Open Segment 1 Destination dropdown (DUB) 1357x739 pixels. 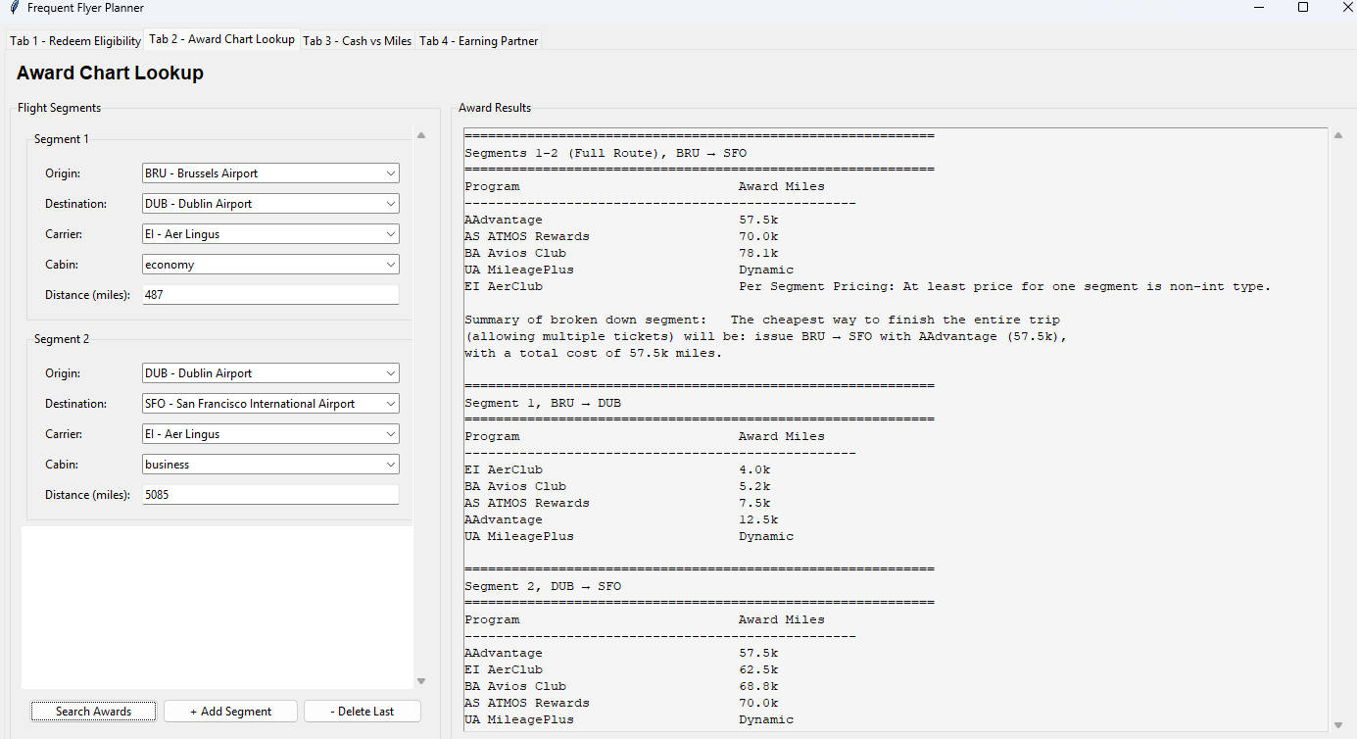(270, 204)
